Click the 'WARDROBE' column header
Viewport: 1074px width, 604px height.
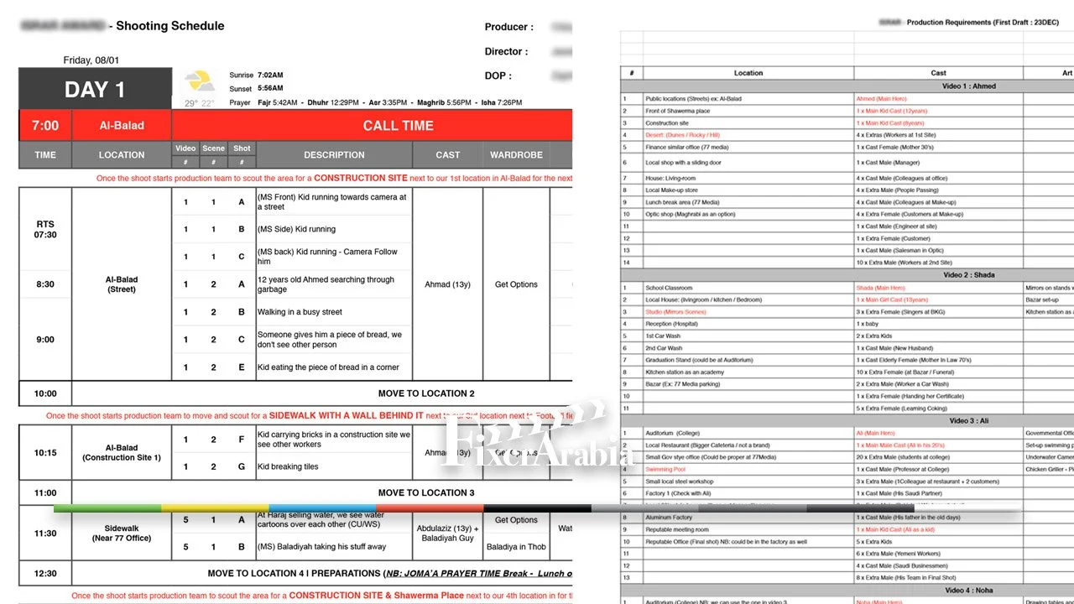[516, 155]
